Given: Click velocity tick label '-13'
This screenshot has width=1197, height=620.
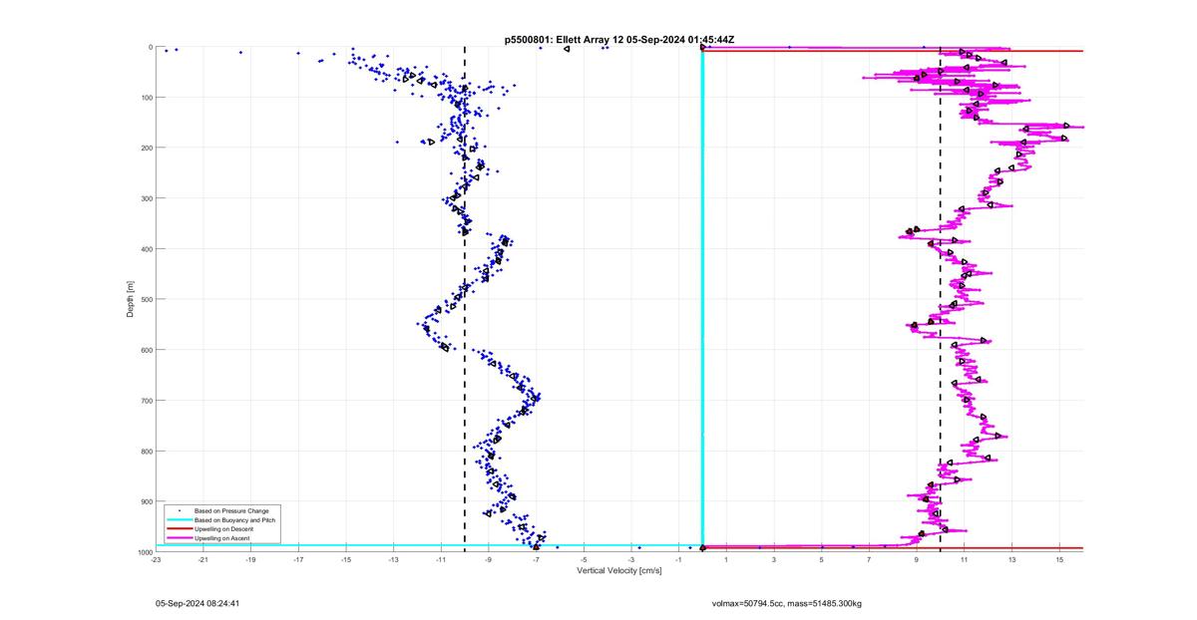Looking at the screenshot, I should point(393,560).
